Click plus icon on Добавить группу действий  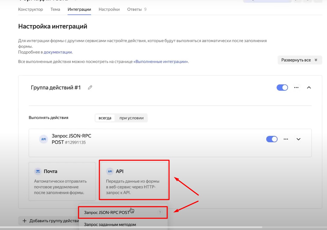[25, 221]
